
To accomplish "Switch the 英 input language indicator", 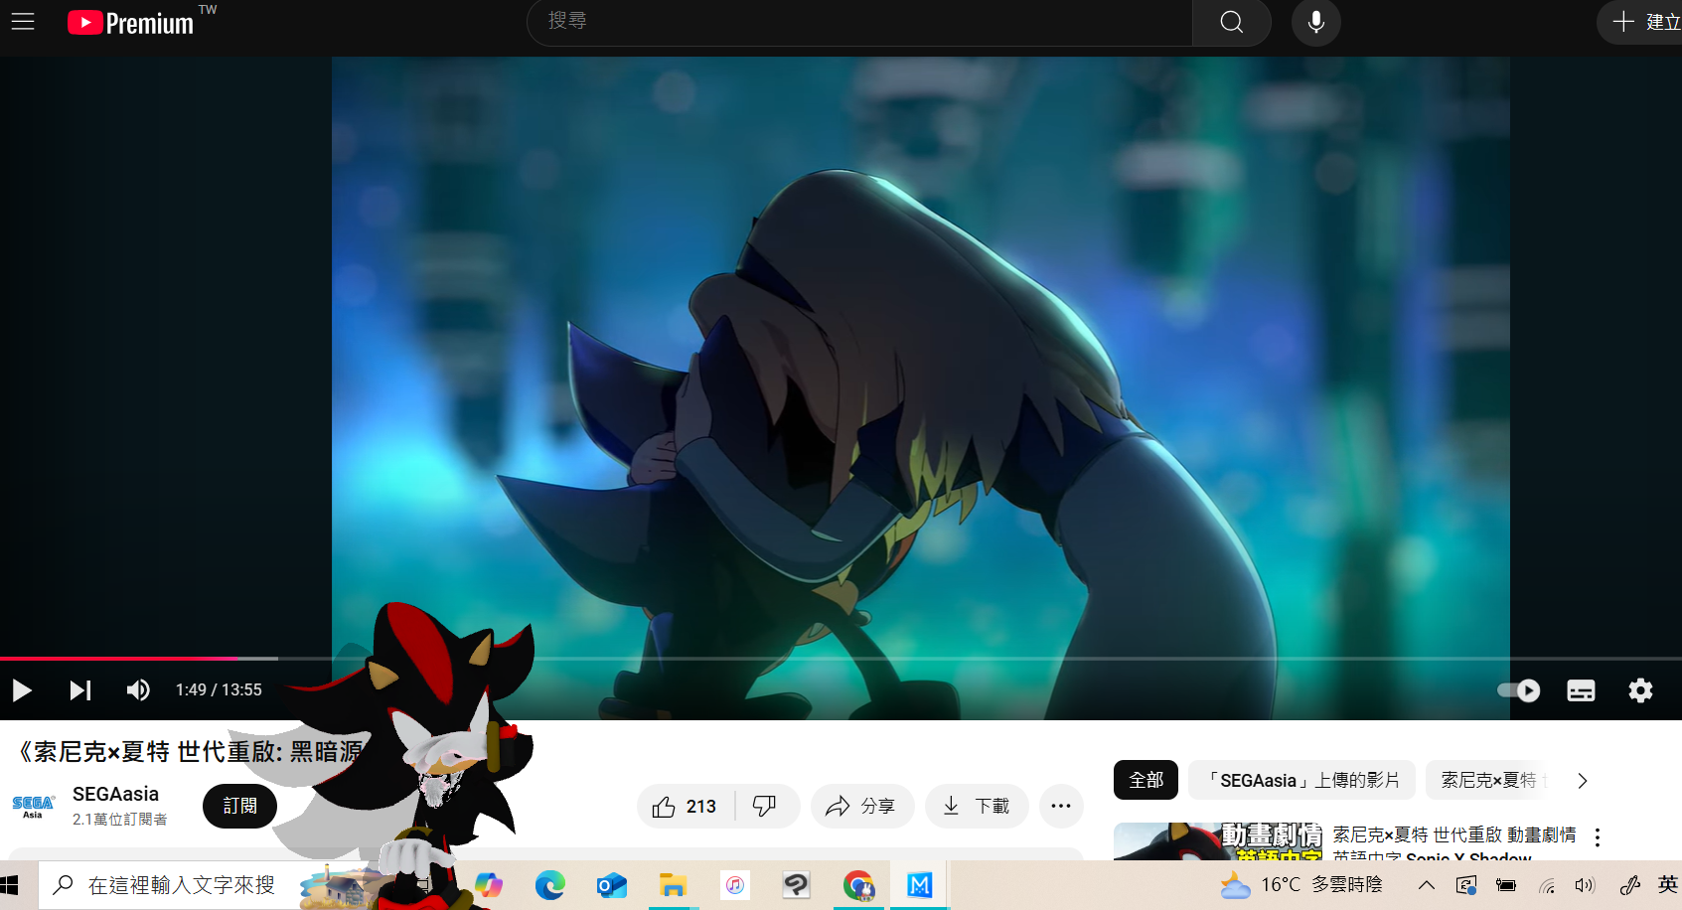I will (1667, 885).
